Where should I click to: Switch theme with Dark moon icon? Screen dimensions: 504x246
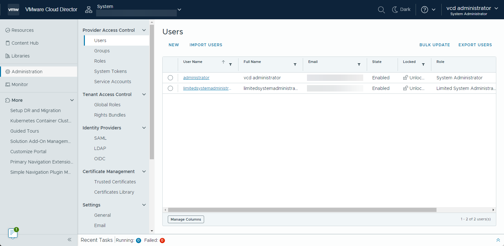pos(395,10)
